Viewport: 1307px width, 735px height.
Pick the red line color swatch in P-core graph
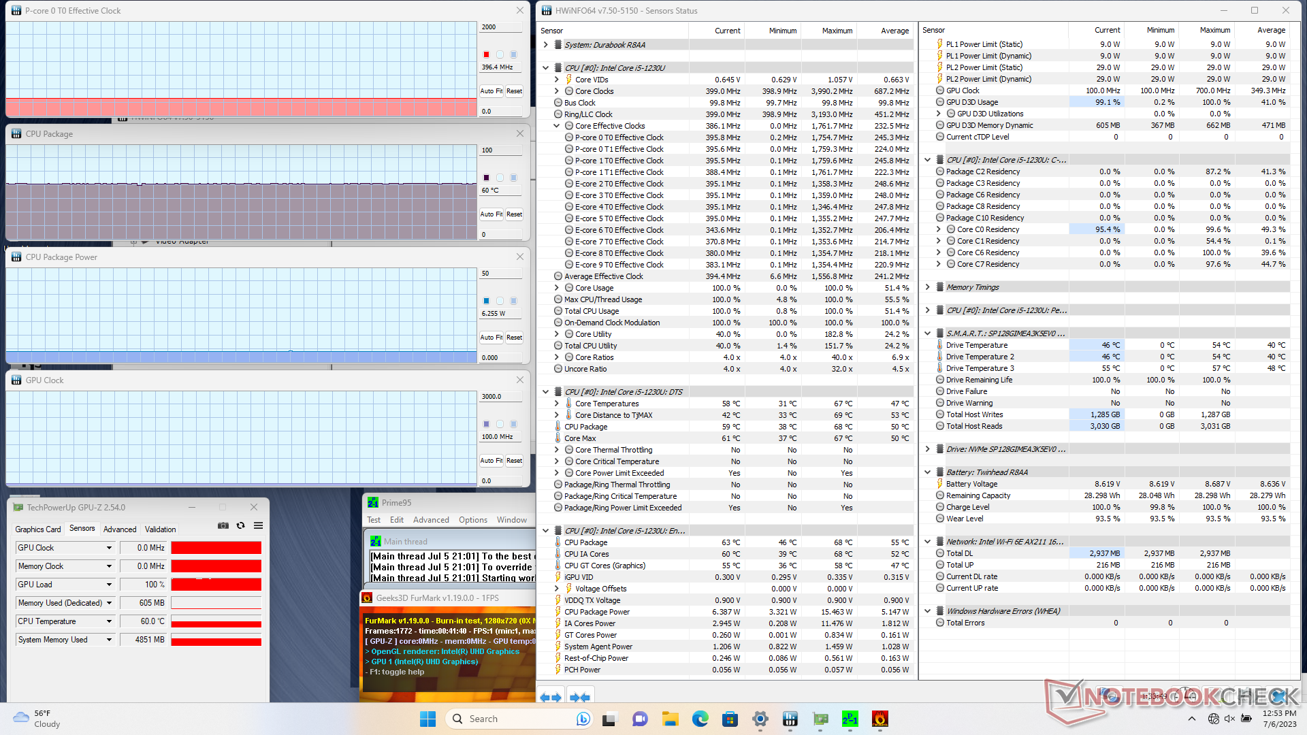(487, 54)
